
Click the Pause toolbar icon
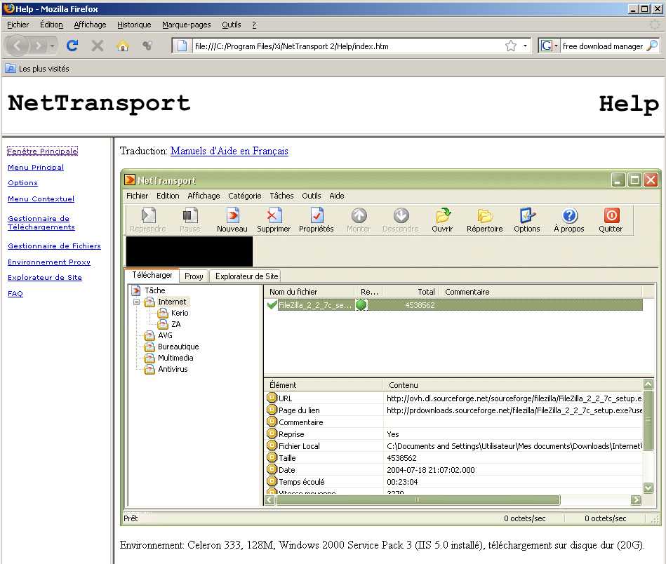[190, 216]
